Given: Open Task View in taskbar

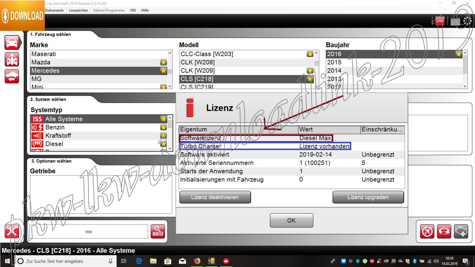Looking at the screenshot, I should click(x=124, y=261).
